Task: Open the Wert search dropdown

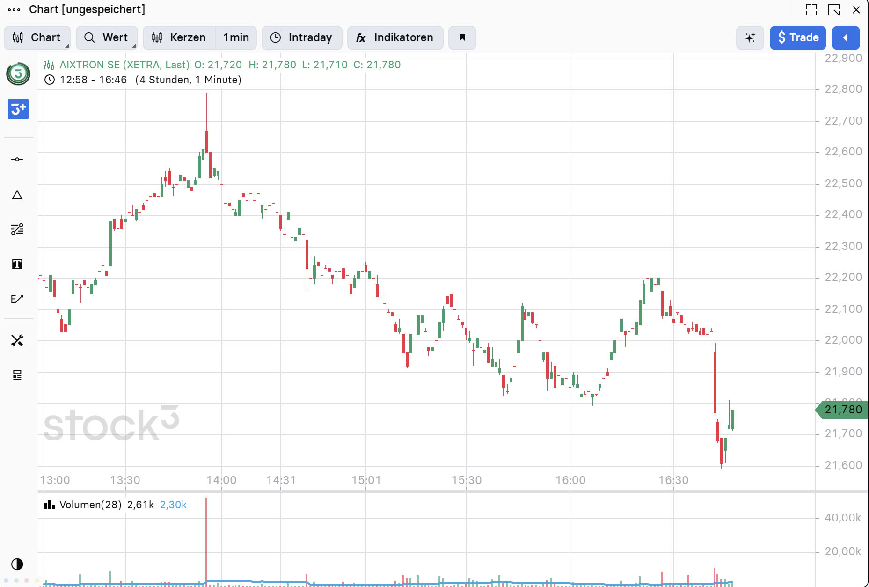Action: pyautogui.click(x=107, y=38)
